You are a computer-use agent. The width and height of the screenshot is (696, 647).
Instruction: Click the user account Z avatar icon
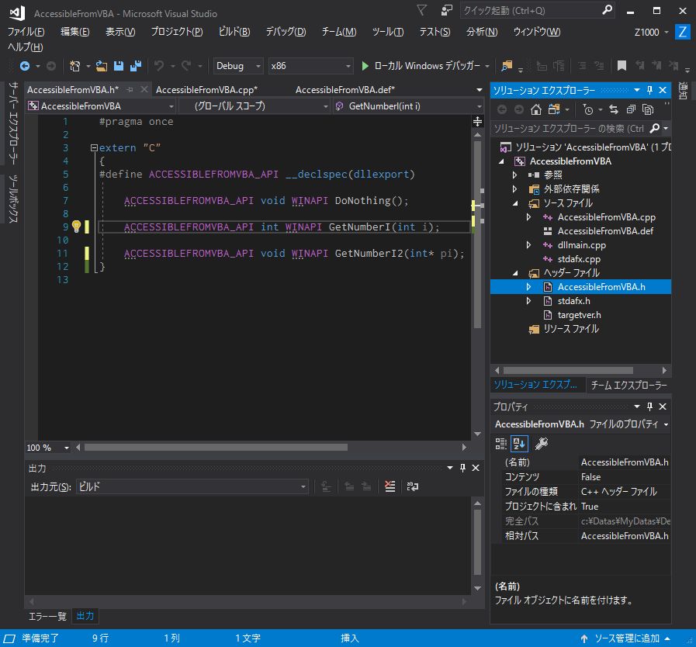pyautogui.click(x=682, y=32)
